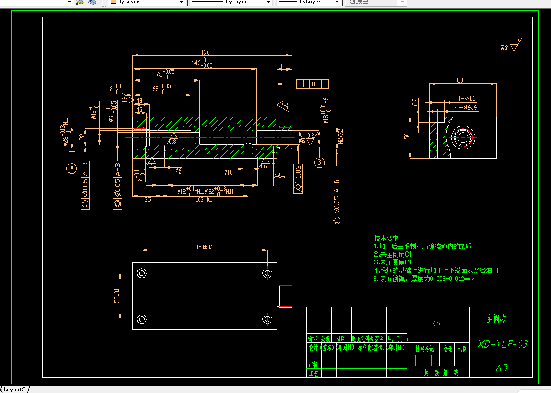The height and width of the screenshot is (393, 551).
Task: Select the M27X2 thread dimension
Action: (340, 136)
